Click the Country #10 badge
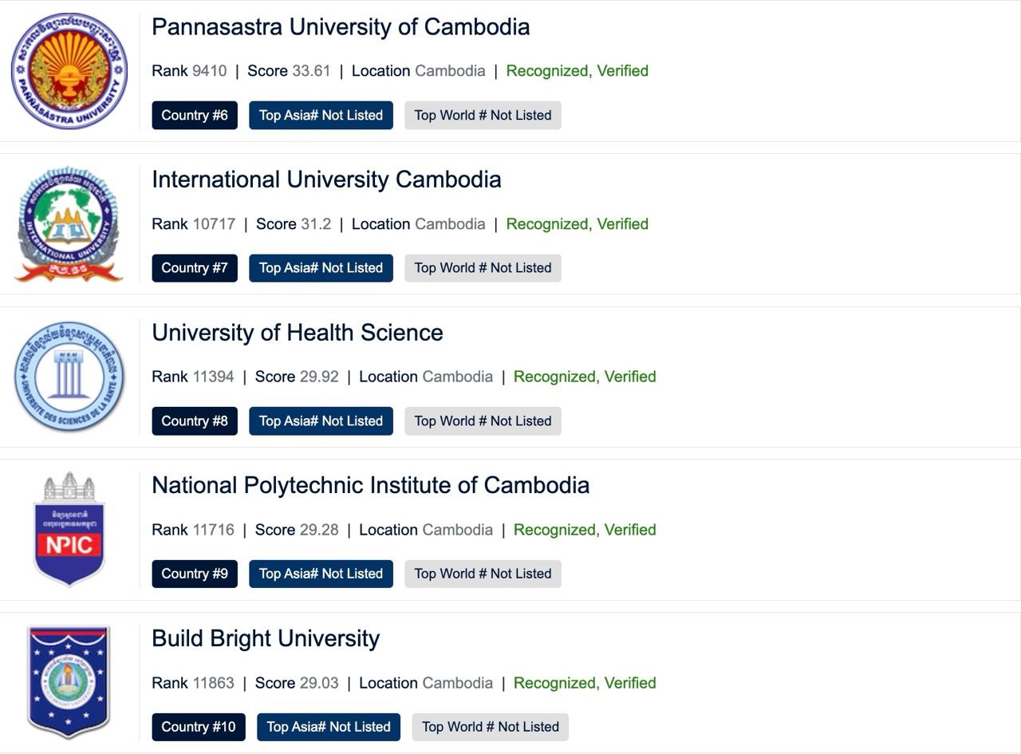The height and width of the screenshot is (754, 1021). (199, 727)
